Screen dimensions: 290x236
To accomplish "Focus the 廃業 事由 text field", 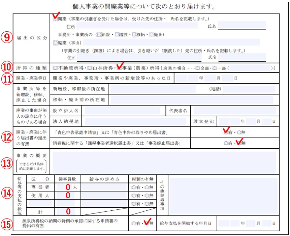I will tap(171, 42).
